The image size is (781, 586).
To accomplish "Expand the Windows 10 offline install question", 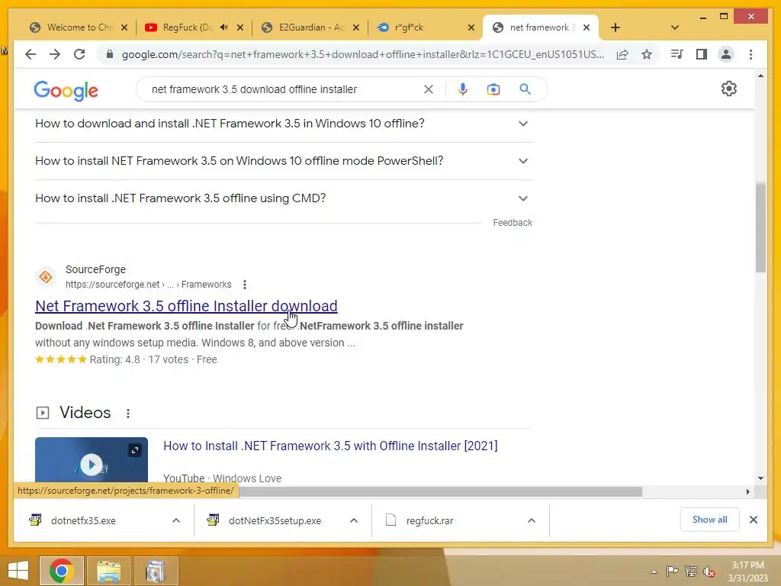I will 284,124.
